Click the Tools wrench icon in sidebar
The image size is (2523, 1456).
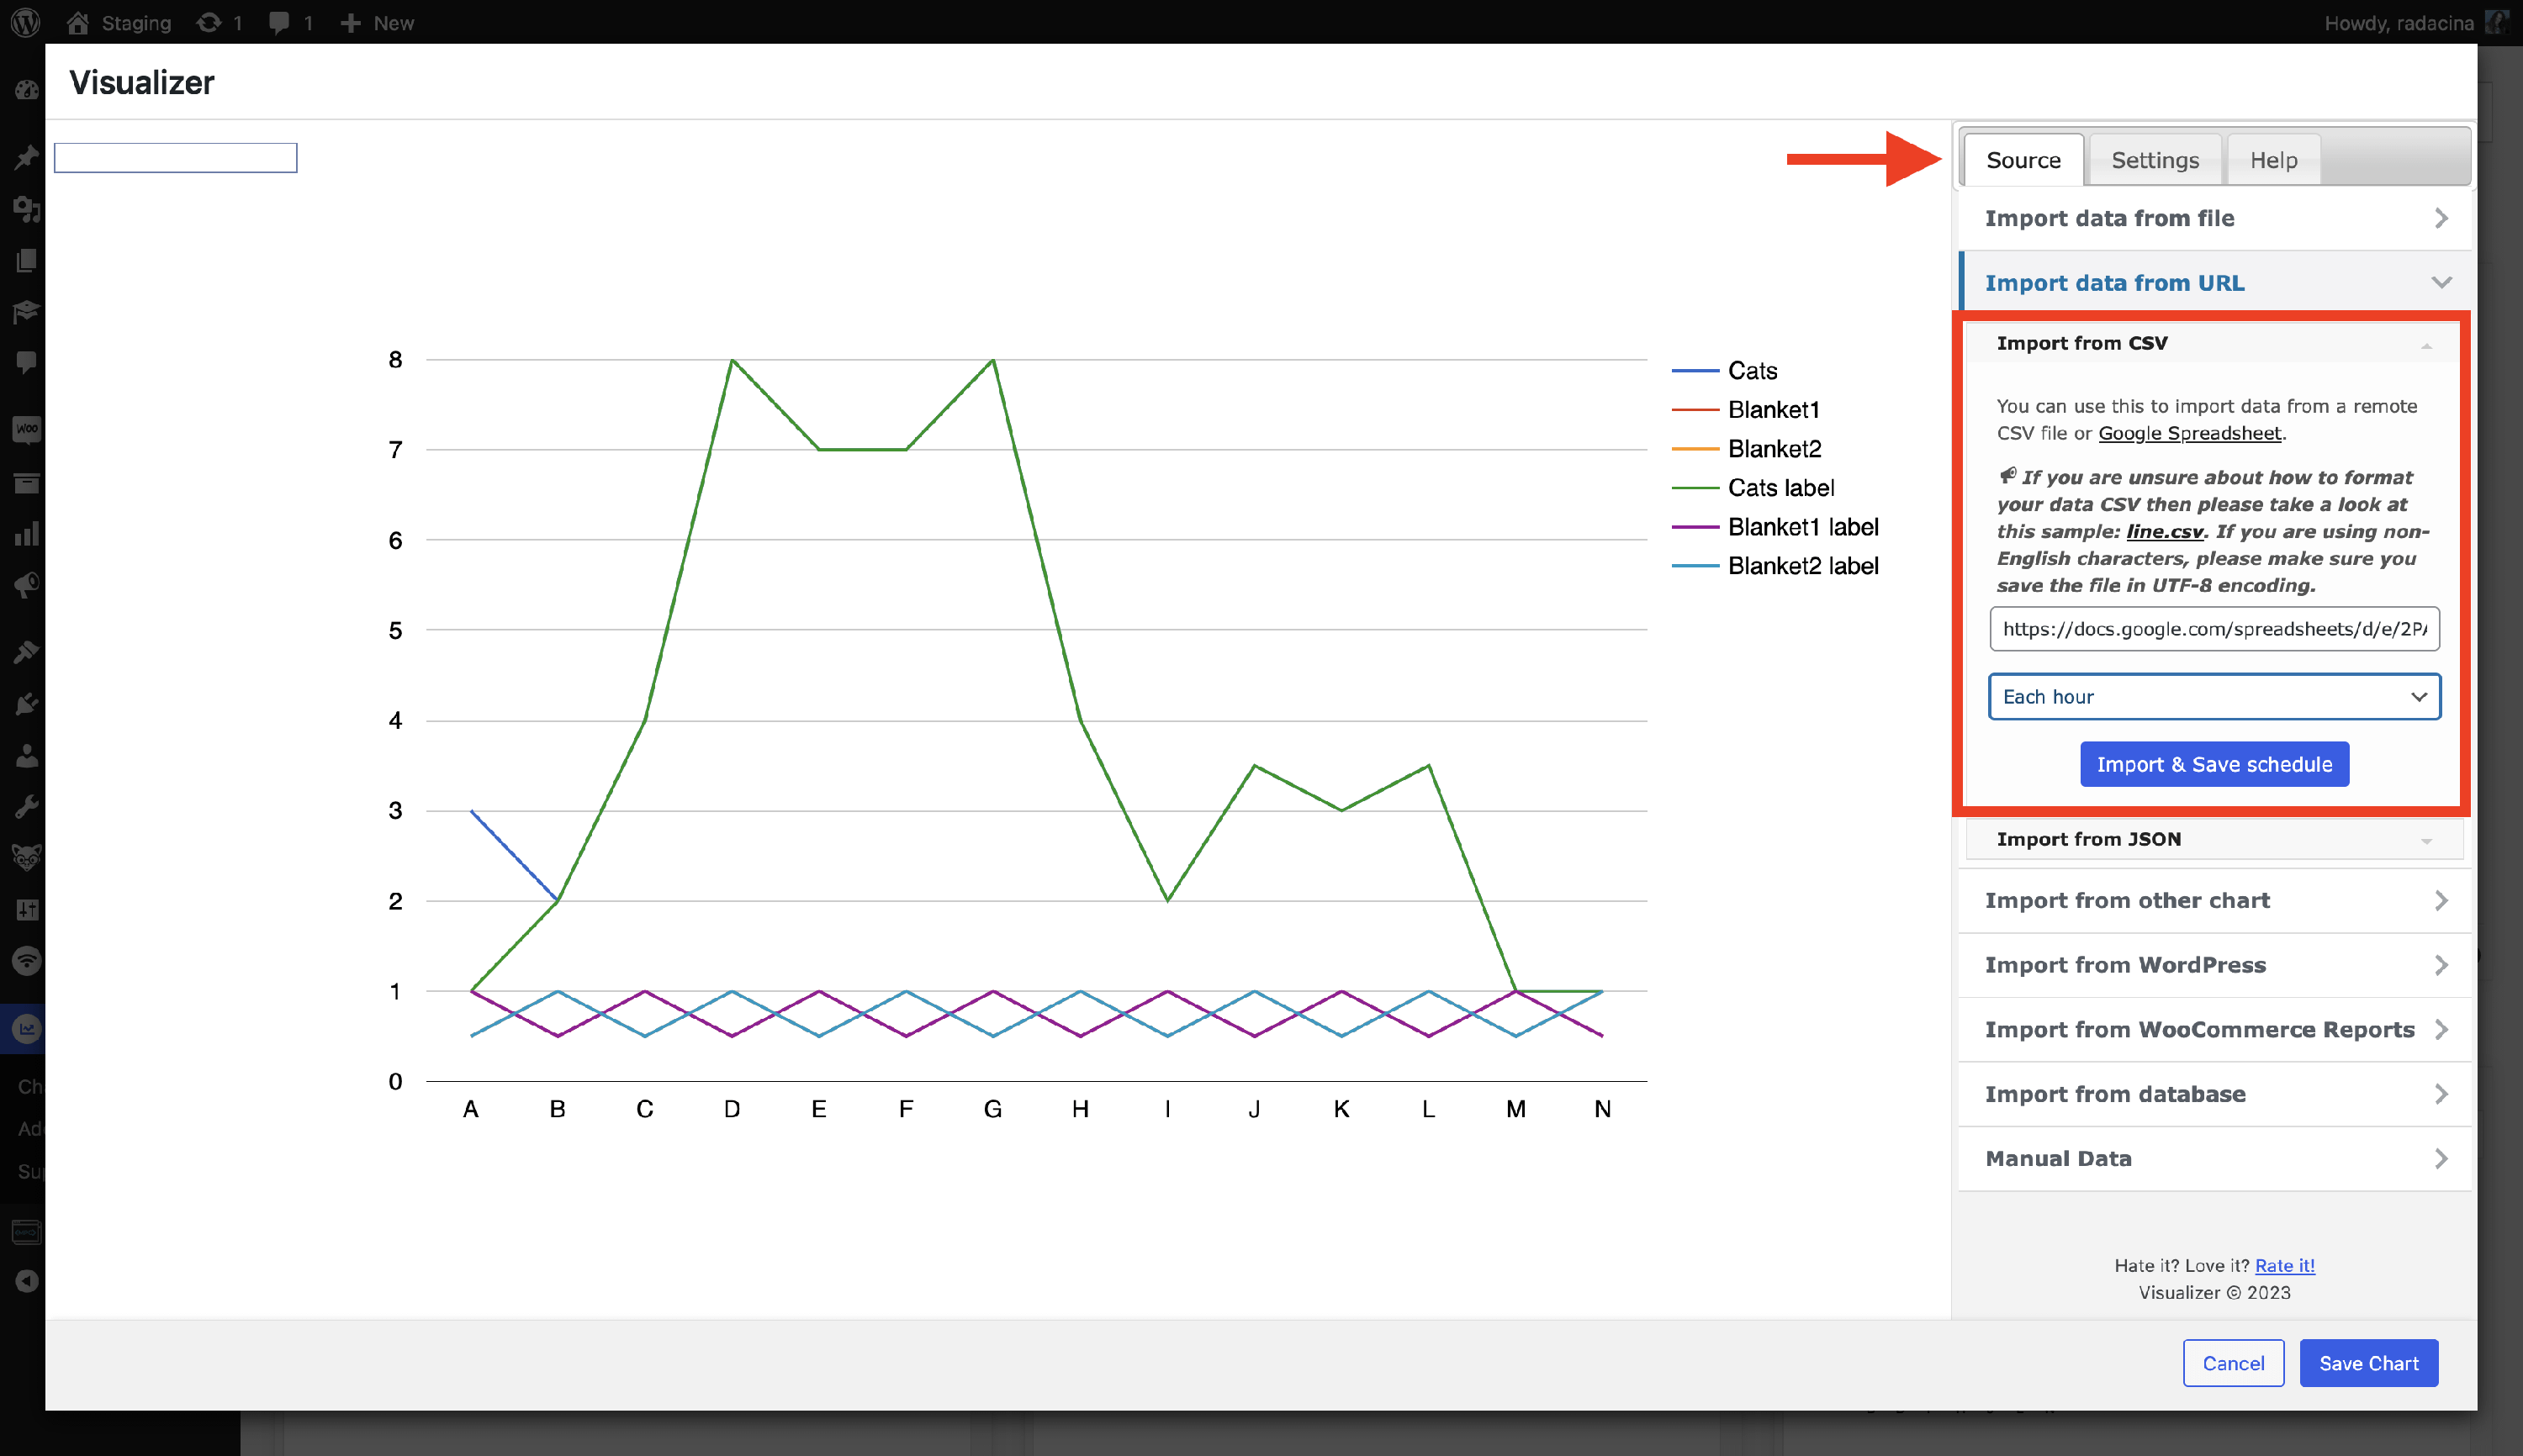[26, 806]
